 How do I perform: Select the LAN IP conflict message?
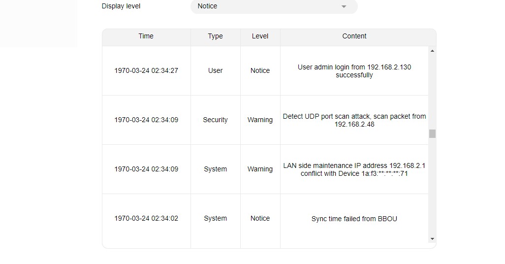[354, 169]
